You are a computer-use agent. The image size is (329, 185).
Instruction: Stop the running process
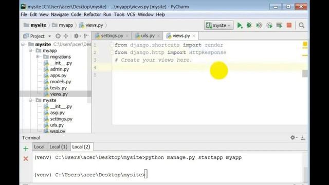(x=289, y=25)
